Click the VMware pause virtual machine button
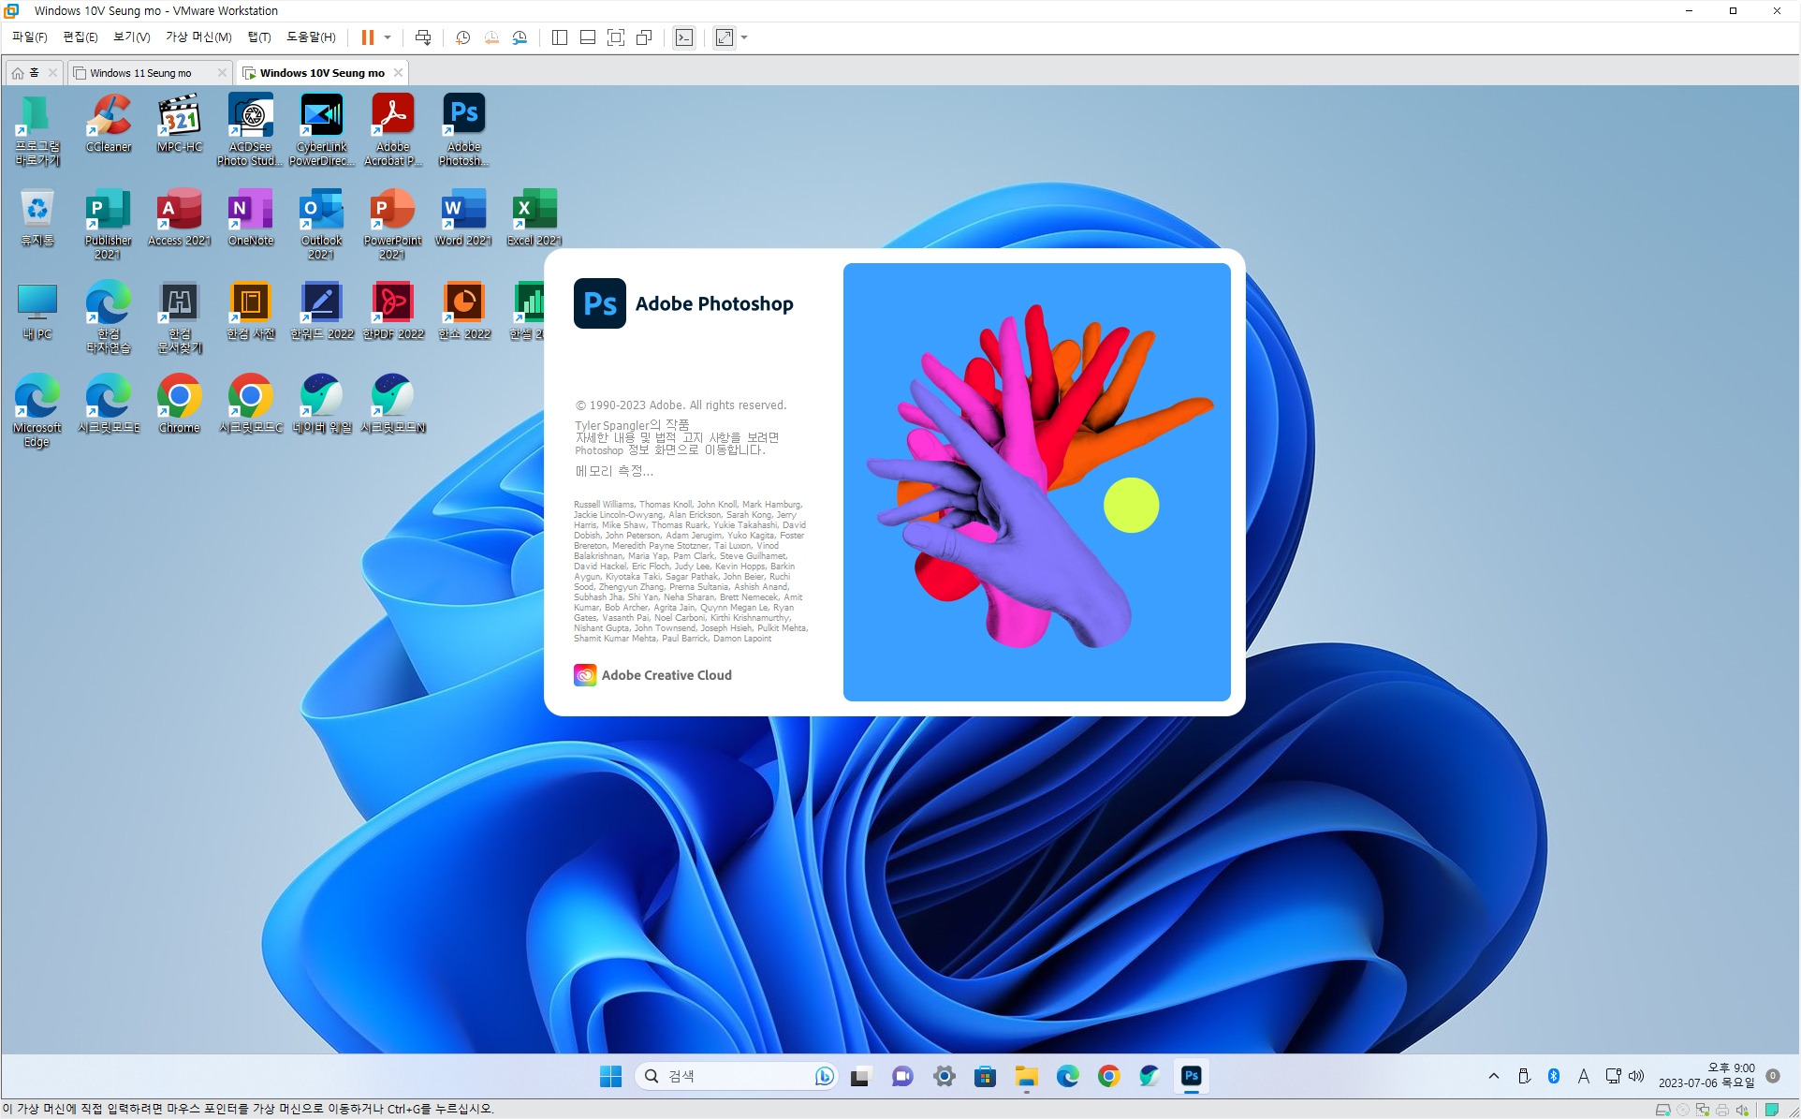Viewport: 1801px width, 1119px height. (x=368, y=37)
